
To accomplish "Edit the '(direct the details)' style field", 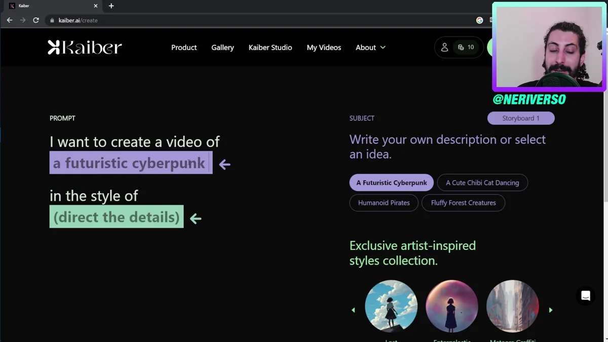I will point(117,217).
